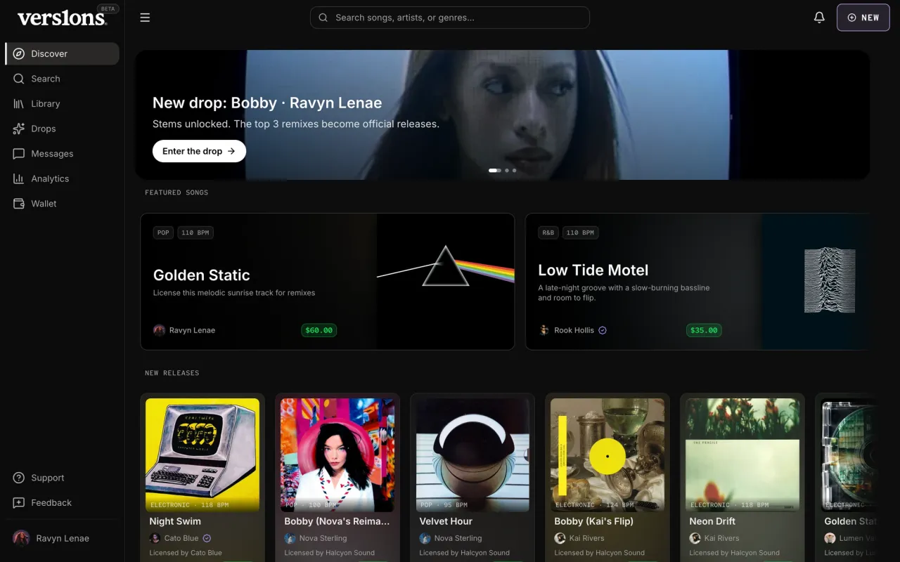Click the Low Tide Motel title
Screen dimensions: 900x562
pos(593,270)
